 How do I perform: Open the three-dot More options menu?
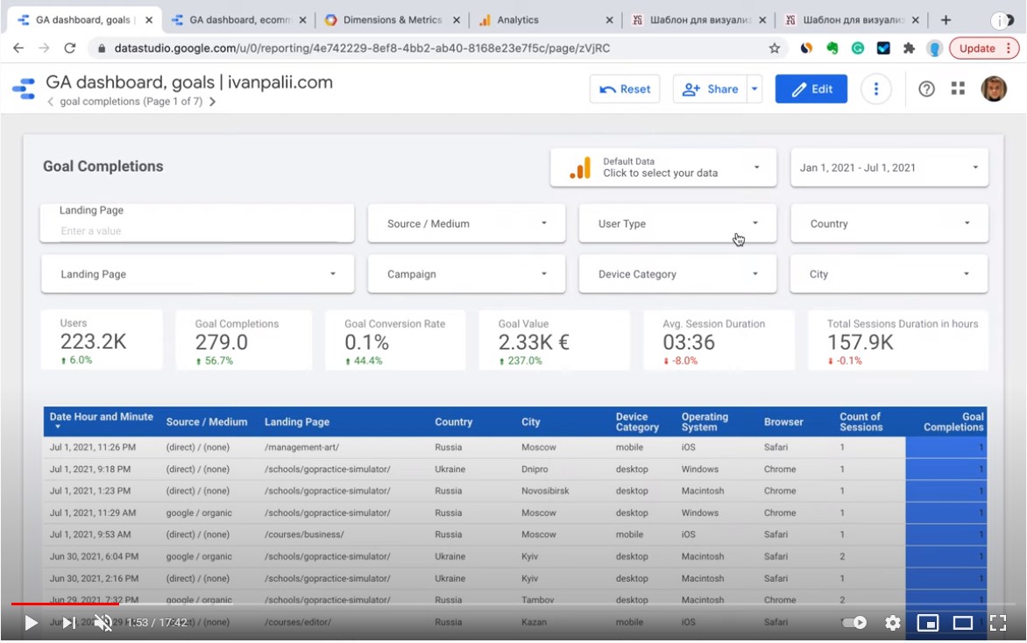pyautogui.click(x=875, y=88)
